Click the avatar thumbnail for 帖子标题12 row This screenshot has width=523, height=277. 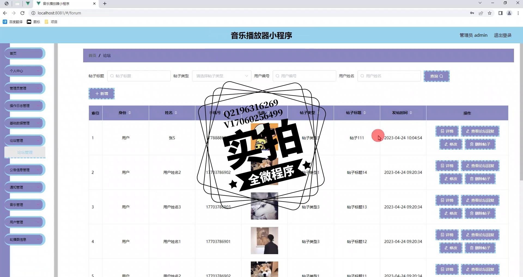click(264, 241)
